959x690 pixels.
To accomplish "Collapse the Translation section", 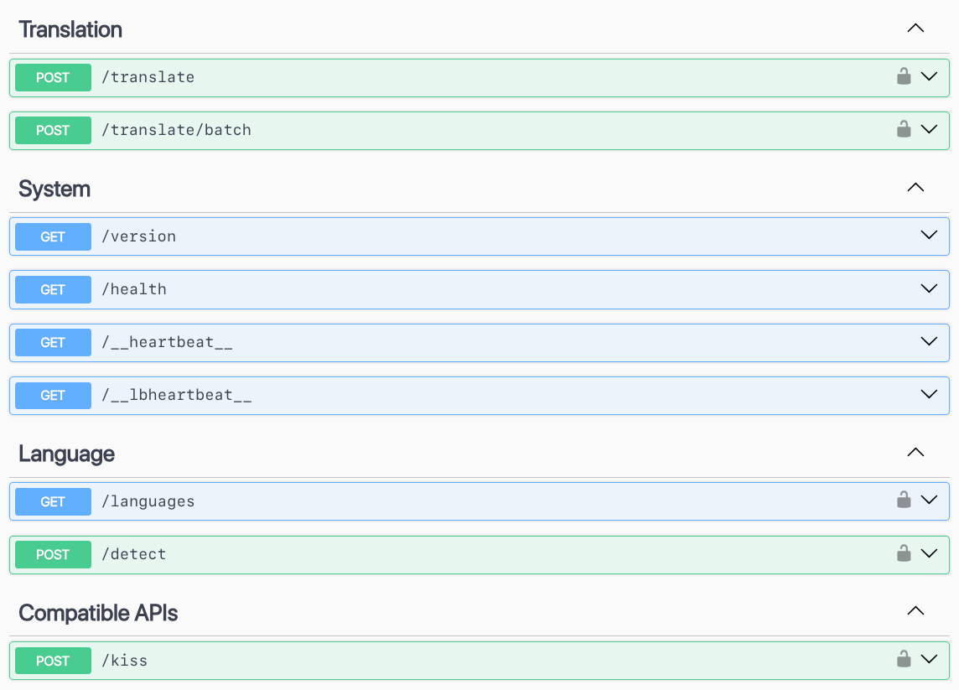I will click(x=915, y=29).
